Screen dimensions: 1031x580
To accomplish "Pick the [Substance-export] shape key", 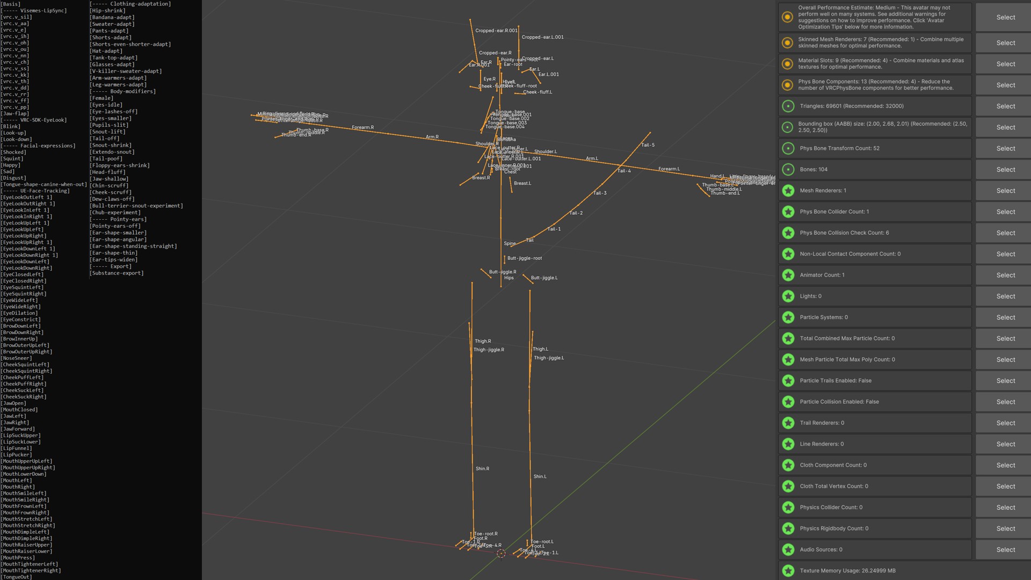I will click(117, 273).
